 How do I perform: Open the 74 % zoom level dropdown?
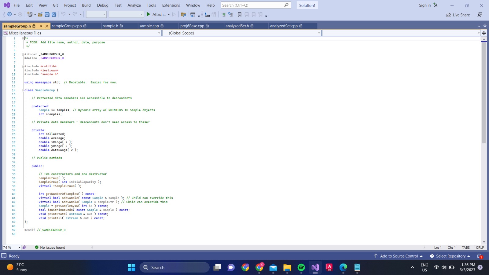pos(20,248)
